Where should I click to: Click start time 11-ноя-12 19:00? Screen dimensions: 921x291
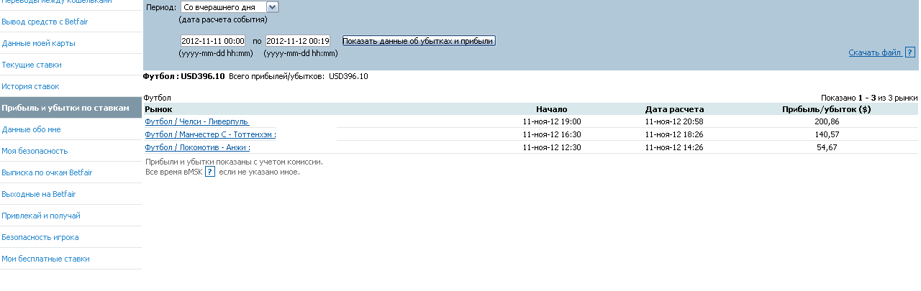(552, 121)
